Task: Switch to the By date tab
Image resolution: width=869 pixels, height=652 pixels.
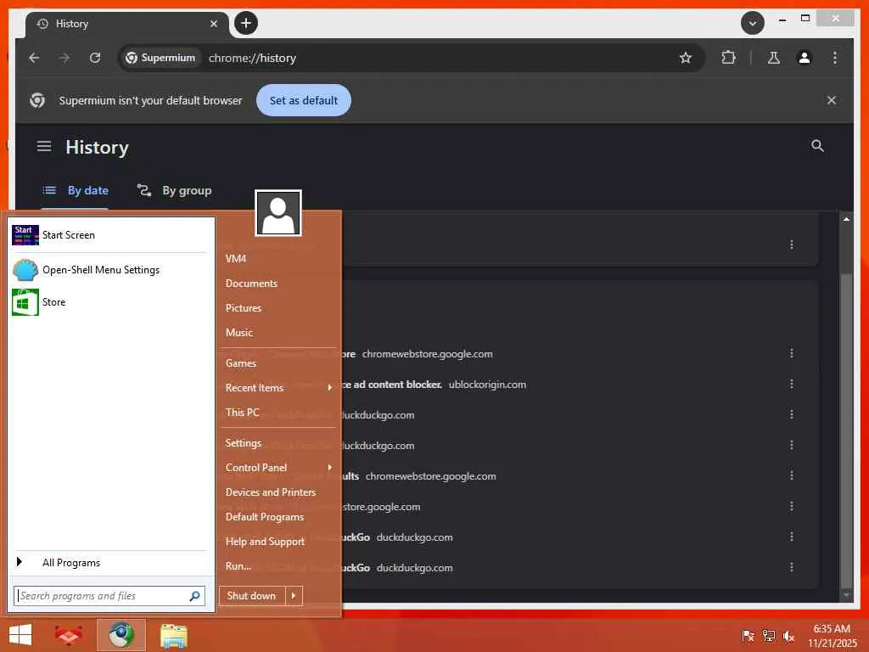Action: click(x=76, y=191)
